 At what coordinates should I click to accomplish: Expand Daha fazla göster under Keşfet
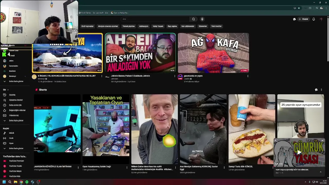15,148
